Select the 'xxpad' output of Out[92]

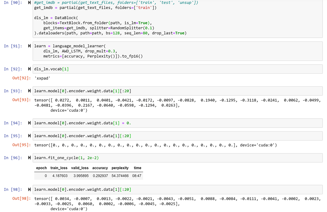[42, 78]
